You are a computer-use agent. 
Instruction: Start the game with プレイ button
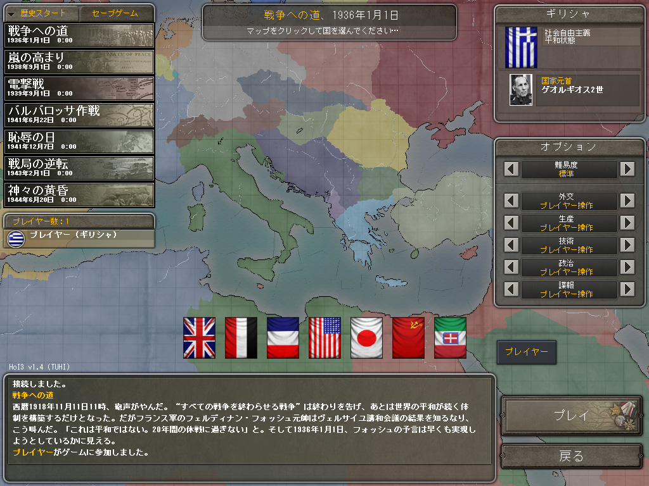[572, 415]
